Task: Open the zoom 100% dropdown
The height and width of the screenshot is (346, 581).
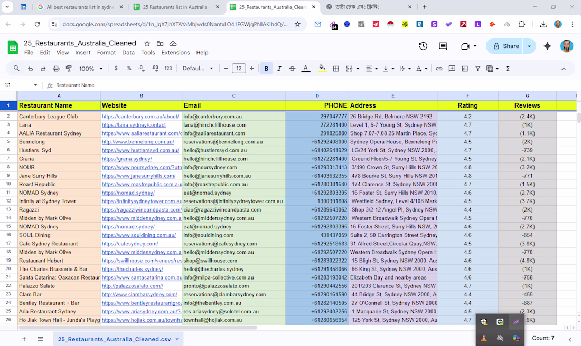Action: click(90, 69)
